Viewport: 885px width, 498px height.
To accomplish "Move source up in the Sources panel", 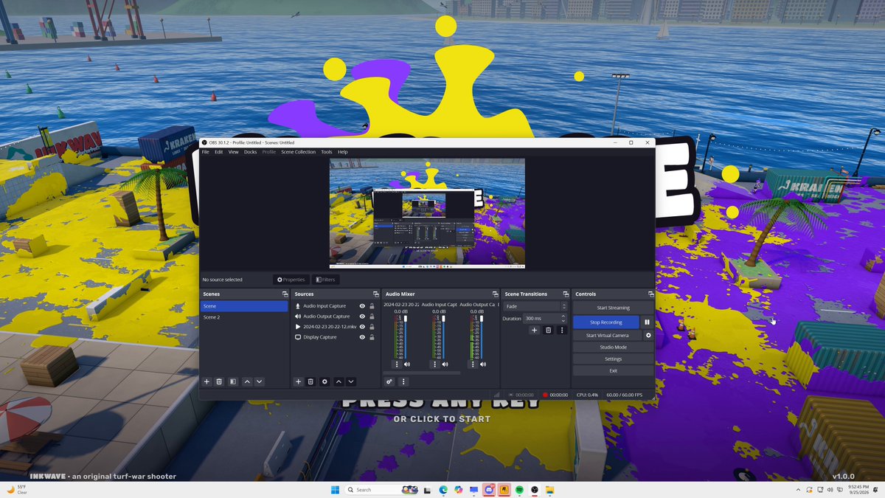I will [339, 381].
